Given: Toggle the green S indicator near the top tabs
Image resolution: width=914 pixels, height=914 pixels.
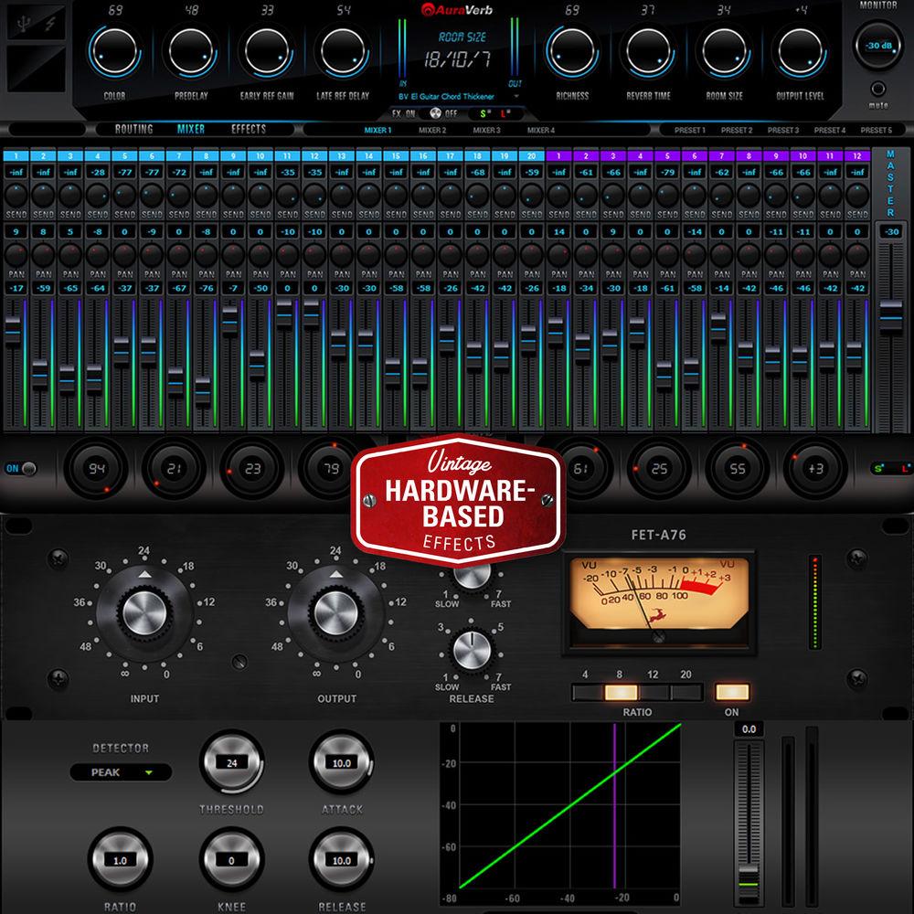Looking at the screenshot, I should (x=485, y=114).
